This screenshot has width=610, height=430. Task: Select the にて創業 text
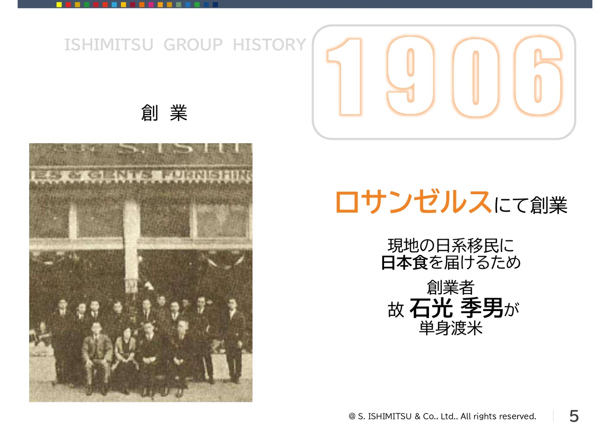point(530,205)
